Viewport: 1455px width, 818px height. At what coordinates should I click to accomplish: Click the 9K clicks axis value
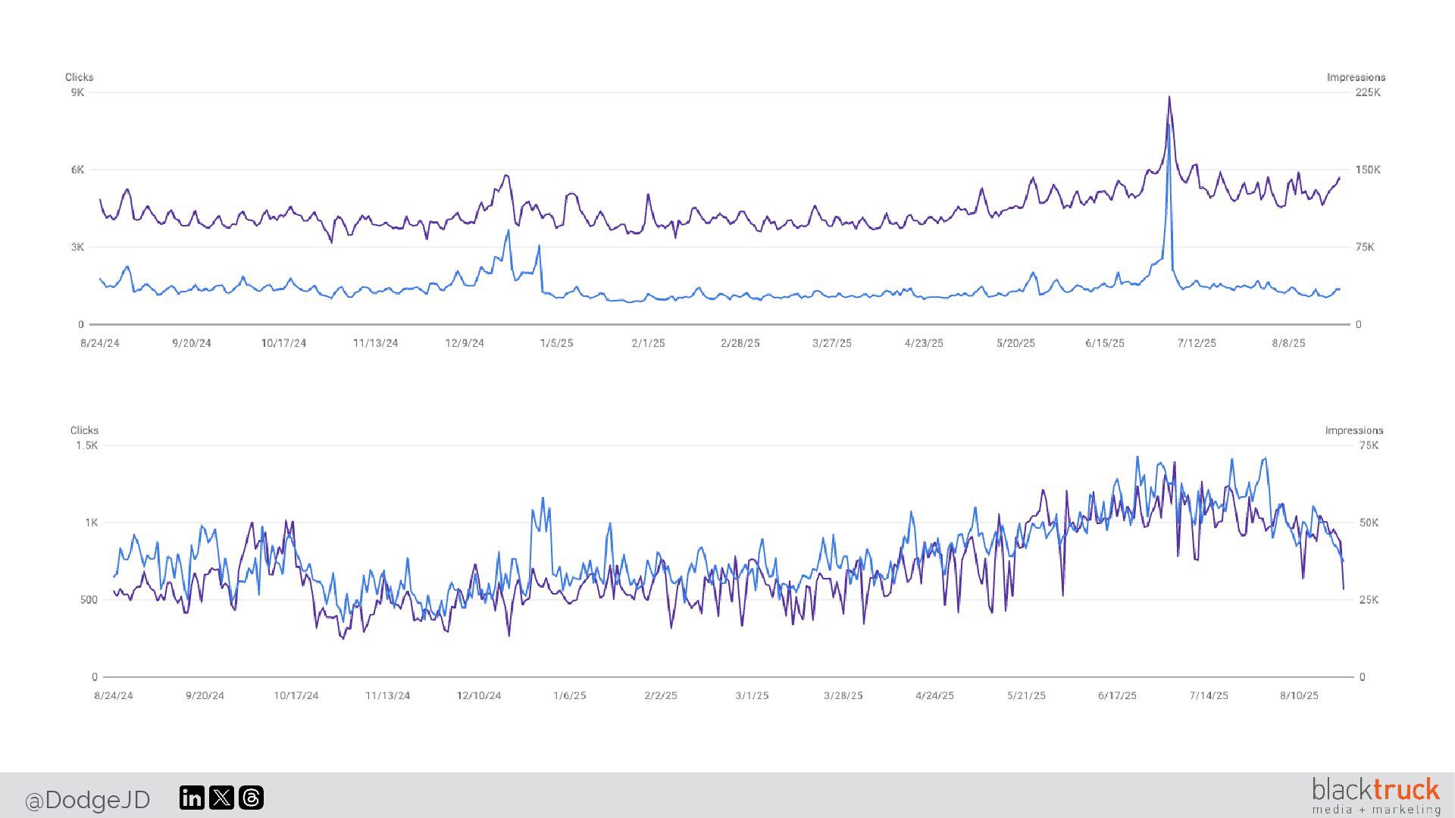tap(77, 92)
